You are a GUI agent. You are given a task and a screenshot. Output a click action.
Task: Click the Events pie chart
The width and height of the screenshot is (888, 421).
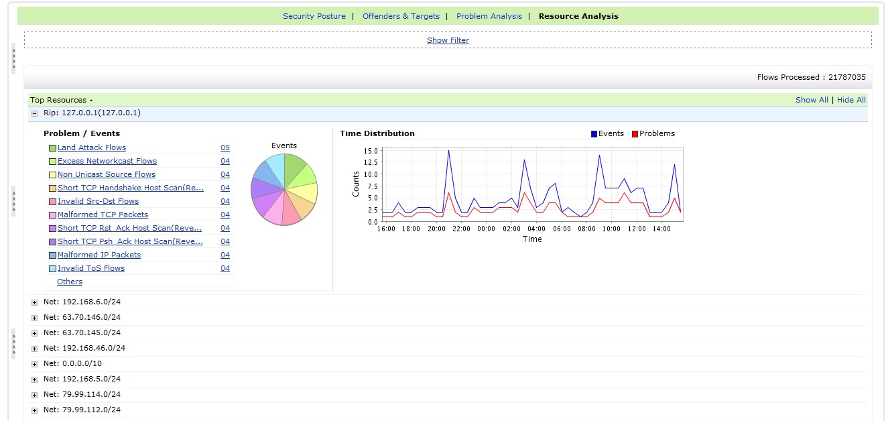(284, 190)
